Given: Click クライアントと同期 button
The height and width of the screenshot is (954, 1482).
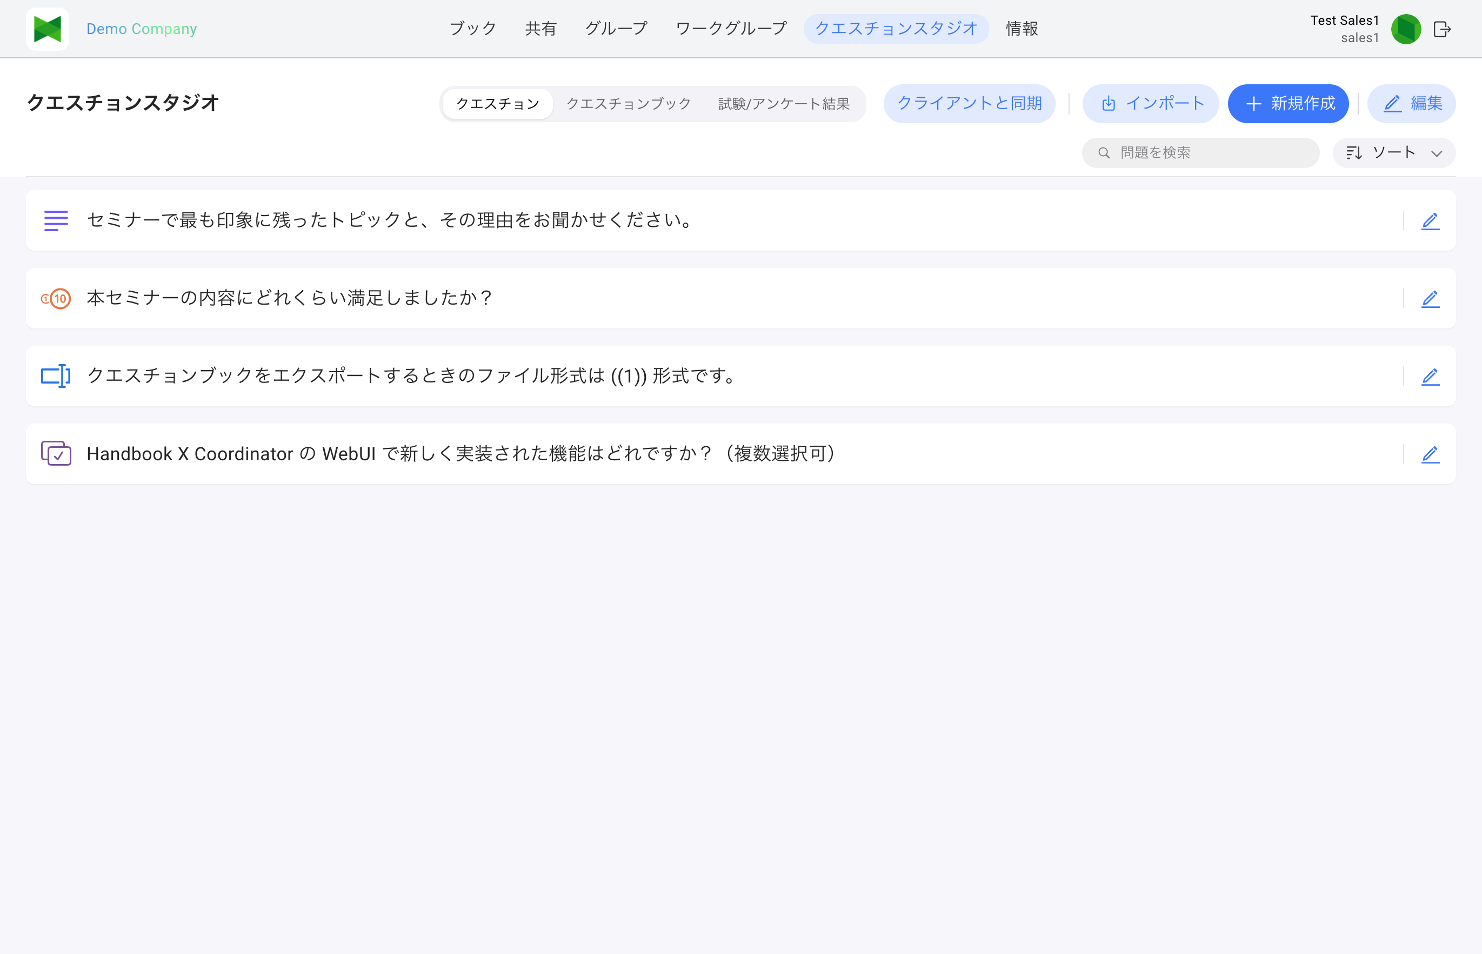Looking at the screenshot, I should pos(970,104).
